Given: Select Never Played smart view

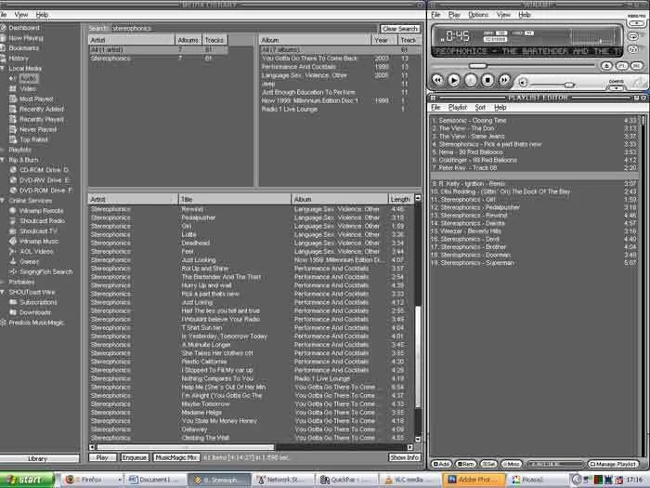Looking at the screenshot, I should [x=38, y=129].
